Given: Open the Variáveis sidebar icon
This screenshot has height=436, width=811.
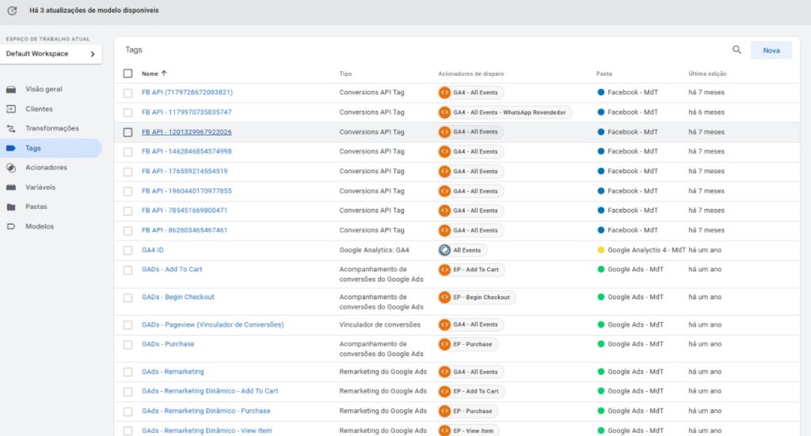Looking at the screenshot, I should coord(11,188).
